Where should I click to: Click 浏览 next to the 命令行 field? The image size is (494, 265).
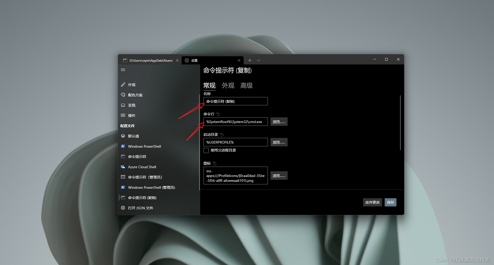pos(279,122)
